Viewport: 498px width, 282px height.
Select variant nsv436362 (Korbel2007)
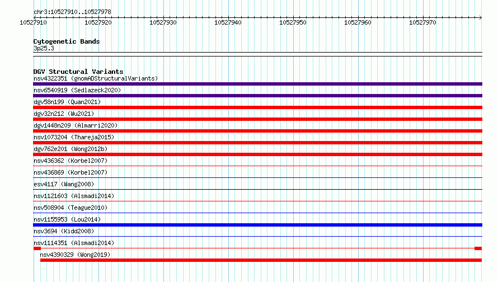(71, 161)
